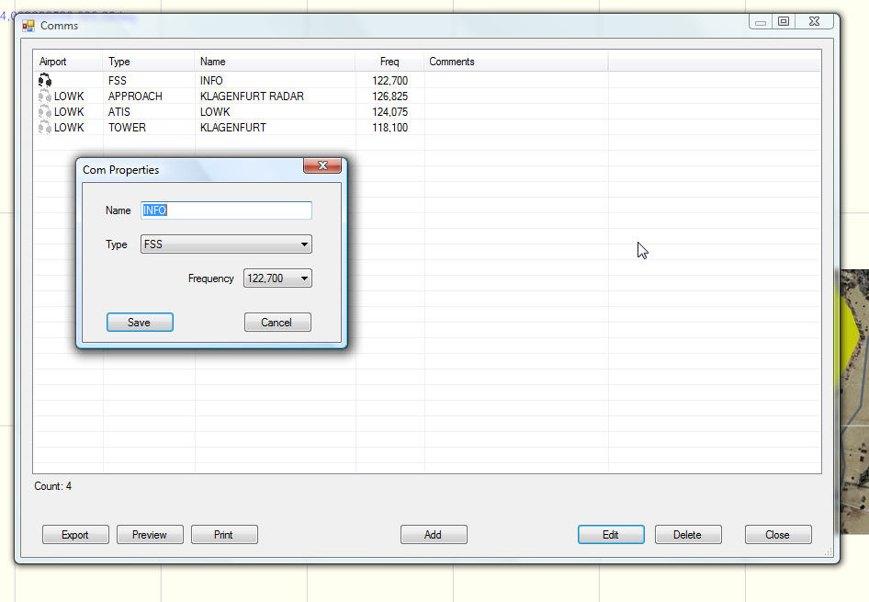Click the Comms window title icon
This screenshot has width=869, height=602.
point(28,26)
